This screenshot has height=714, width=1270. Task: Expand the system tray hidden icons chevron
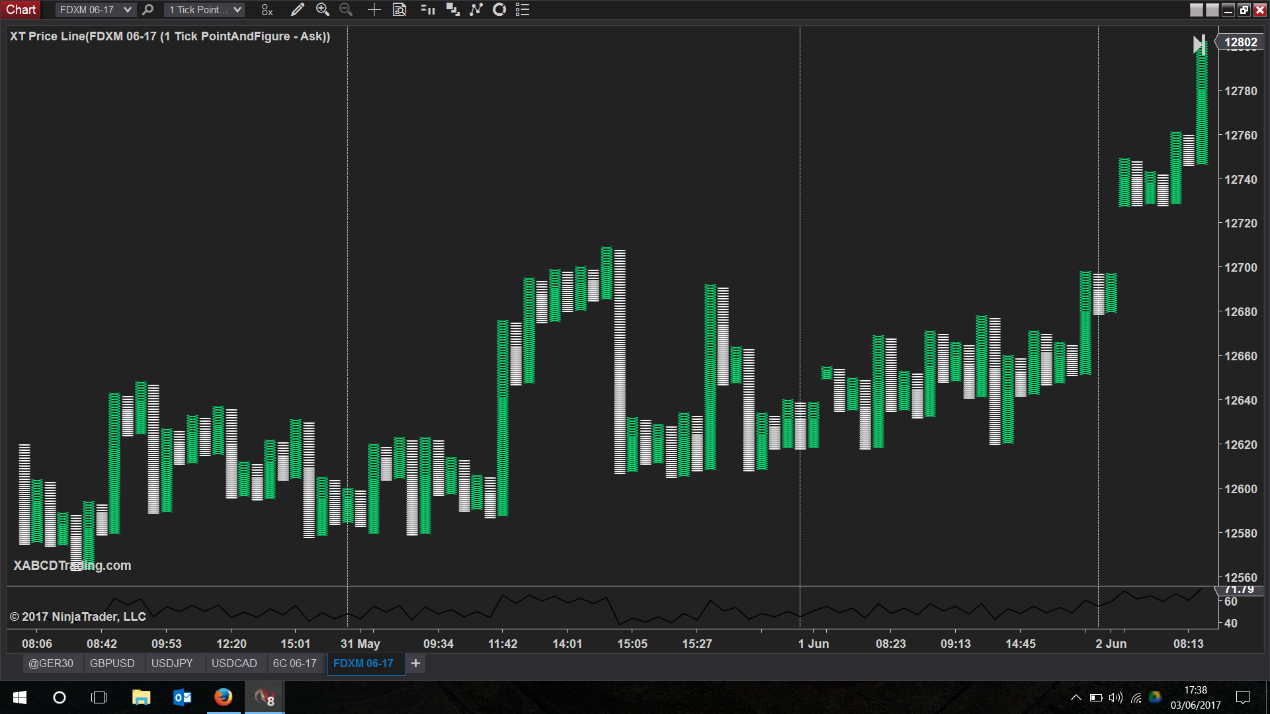tap(1076, 697)
